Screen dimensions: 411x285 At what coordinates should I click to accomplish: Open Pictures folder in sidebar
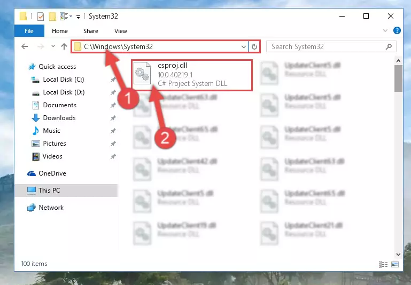49,144
